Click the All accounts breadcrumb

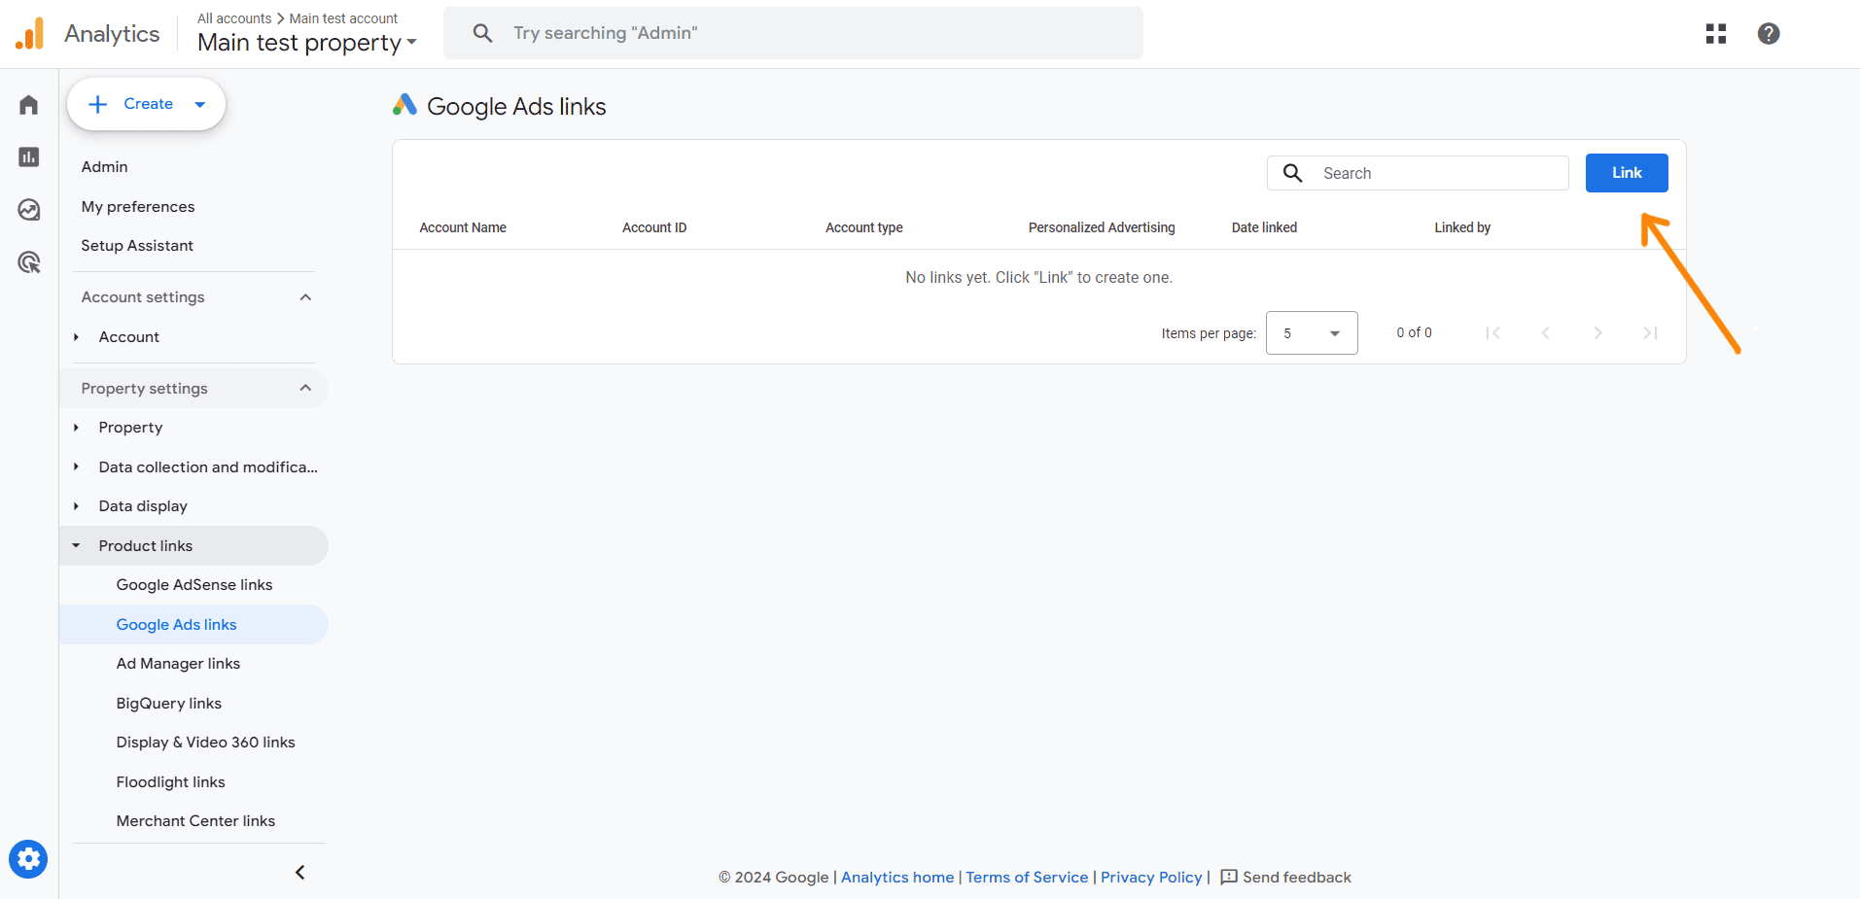point(234,18)
